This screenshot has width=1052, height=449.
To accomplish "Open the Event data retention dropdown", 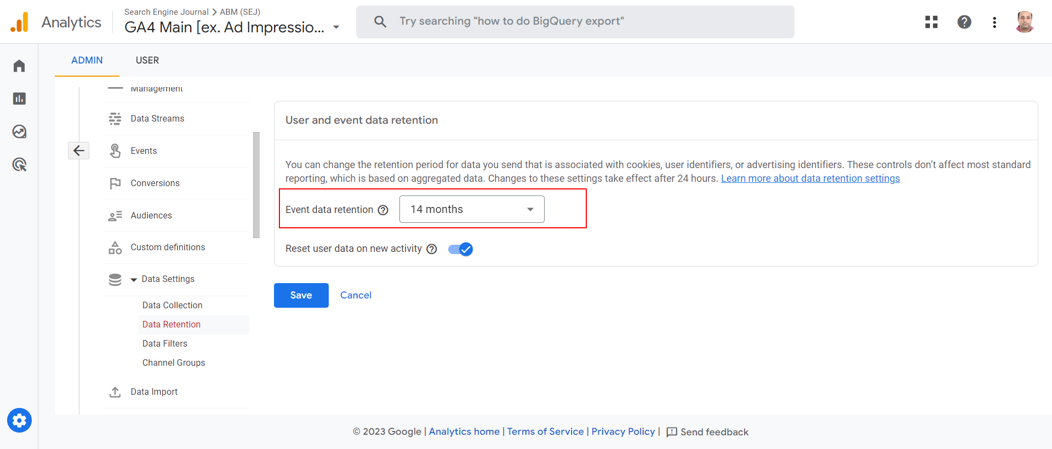I will pos(471,209).
